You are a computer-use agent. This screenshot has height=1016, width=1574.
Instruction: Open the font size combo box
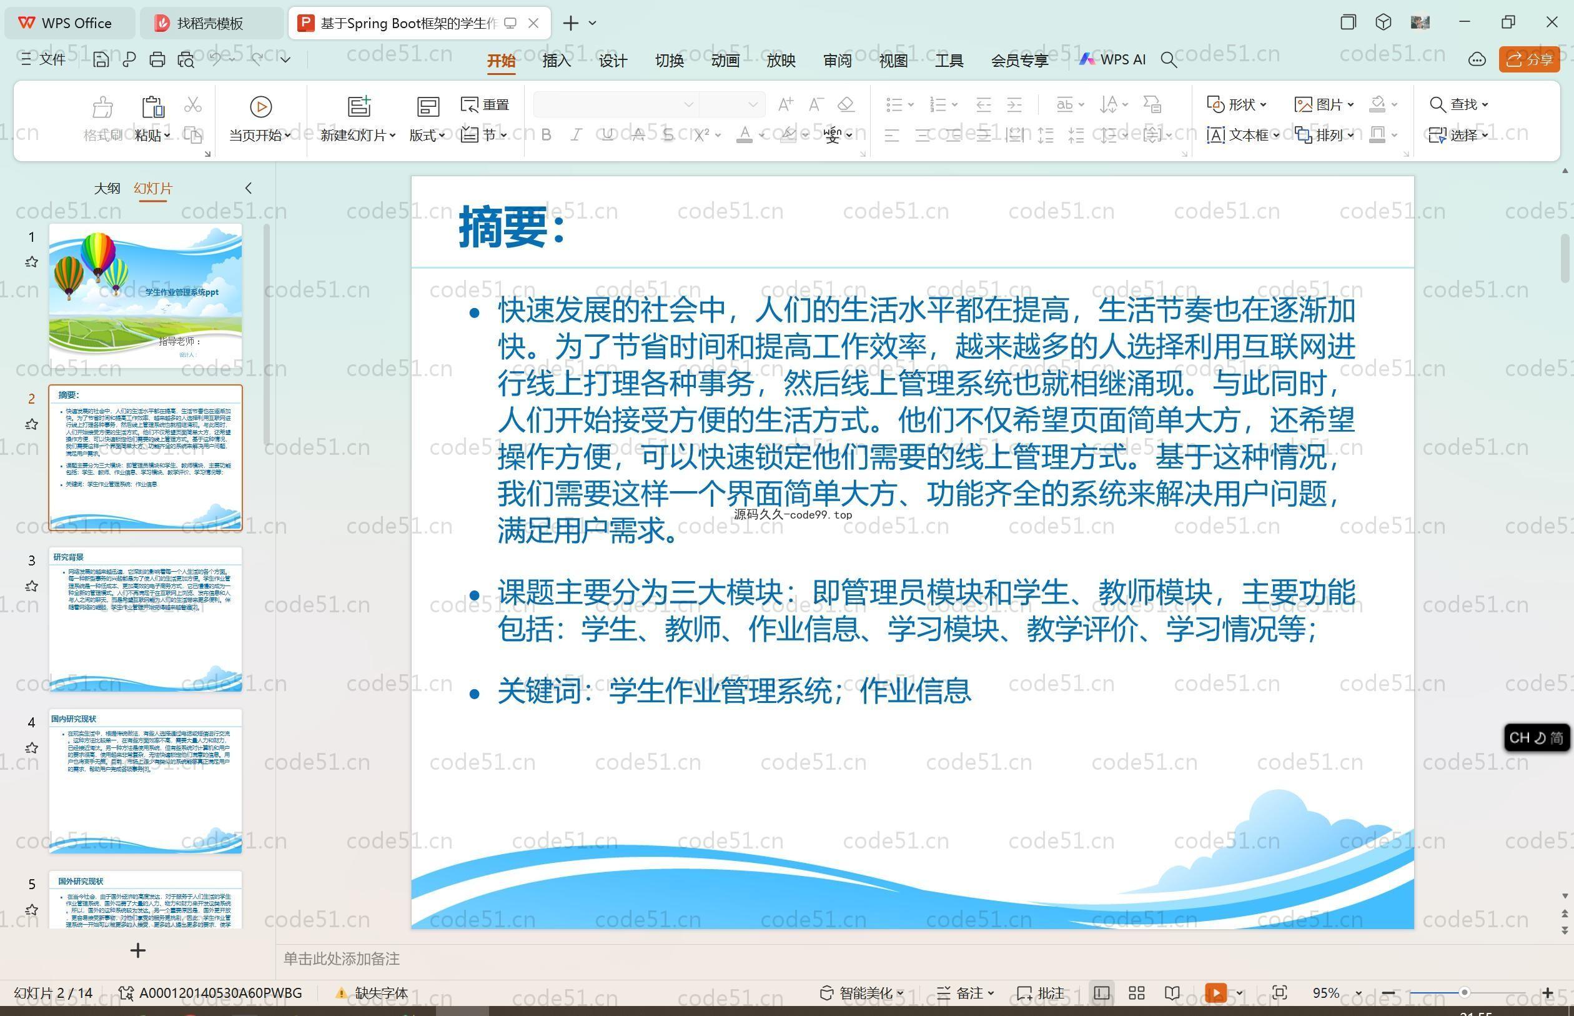tap(731, 104)
